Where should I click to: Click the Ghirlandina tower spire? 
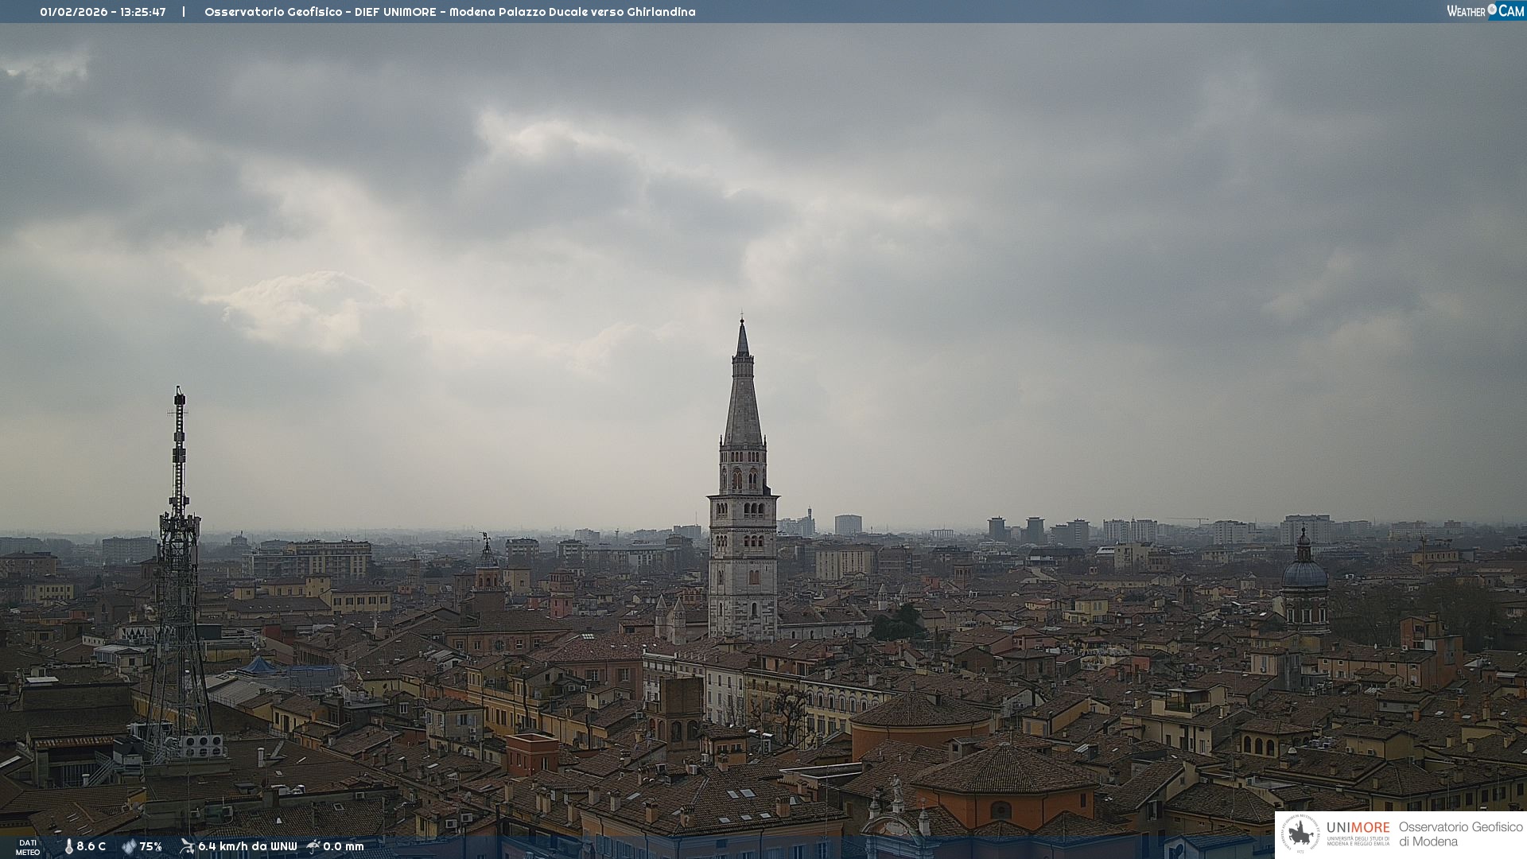coord(743,398)
